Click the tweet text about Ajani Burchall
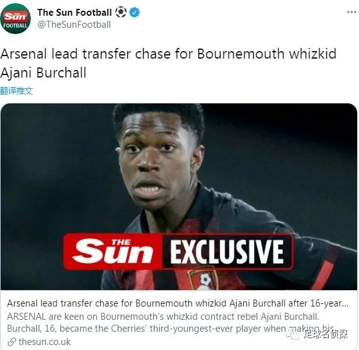The image size is (359, 350). [x=168, y=63]
